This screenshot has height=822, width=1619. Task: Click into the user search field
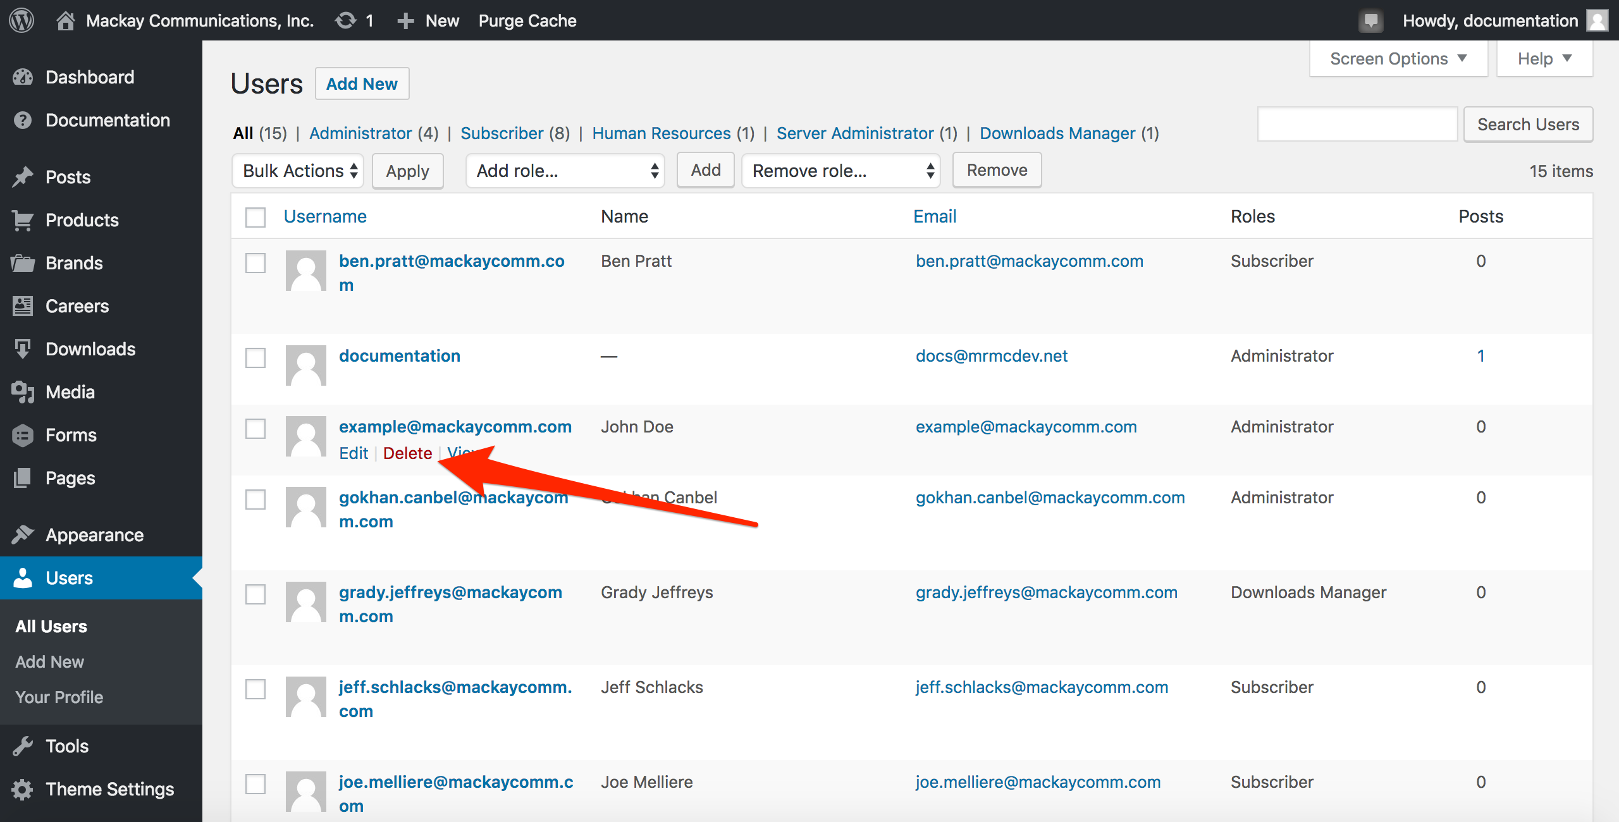pos(1357,125)
